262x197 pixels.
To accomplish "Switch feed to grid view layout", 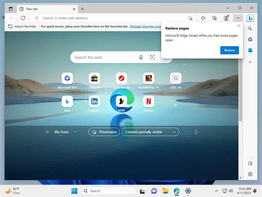I will coord(187,132).
